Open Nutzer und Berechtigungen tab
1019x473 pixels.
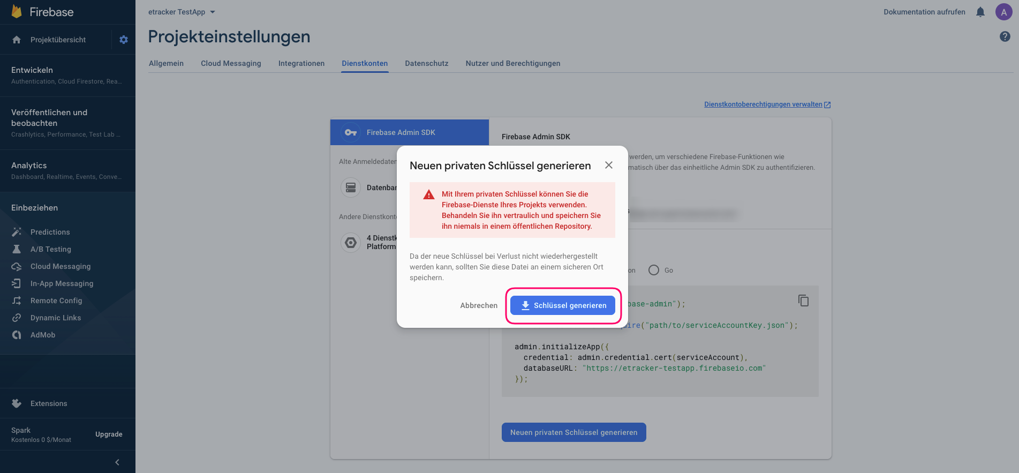coord(513,63)
